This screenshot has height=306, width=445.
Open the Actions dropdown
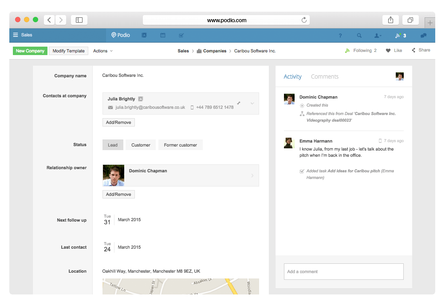pyautogui.click(x=103, y=51)
